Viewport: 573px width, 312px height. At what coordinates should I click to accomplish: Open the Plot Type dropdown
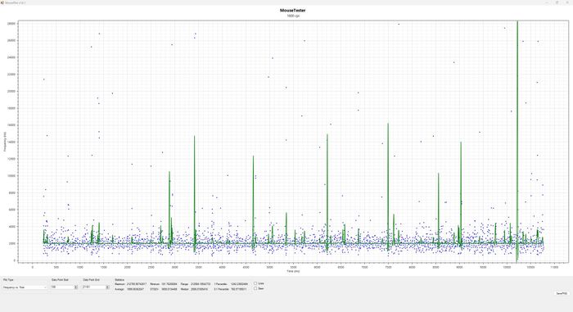[x=25, y=287]
